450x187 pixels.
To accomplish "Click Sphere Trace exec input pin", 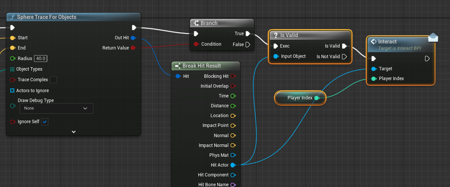I will (x=12, y=28).
